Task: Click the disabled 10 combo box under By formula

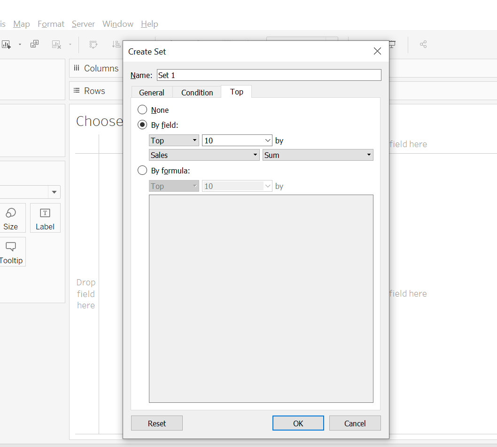Action: [x=237, y=186]
